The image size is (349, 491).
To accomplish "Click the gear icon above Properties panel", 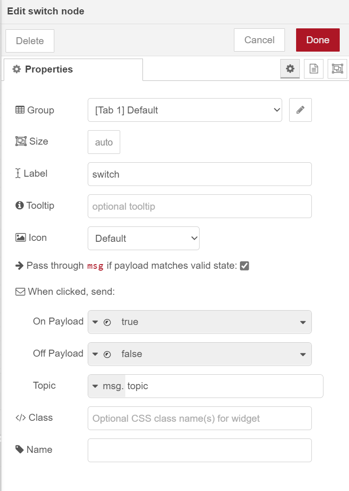I will point(290,68).
